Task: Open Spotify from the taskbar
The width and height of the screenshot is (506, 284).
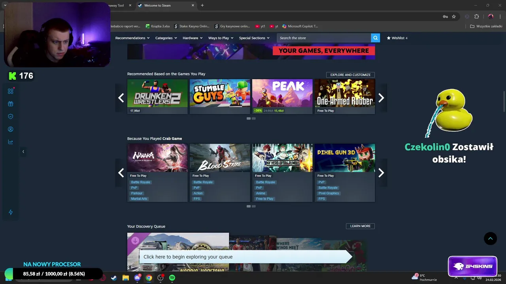Action: (172, 278)
